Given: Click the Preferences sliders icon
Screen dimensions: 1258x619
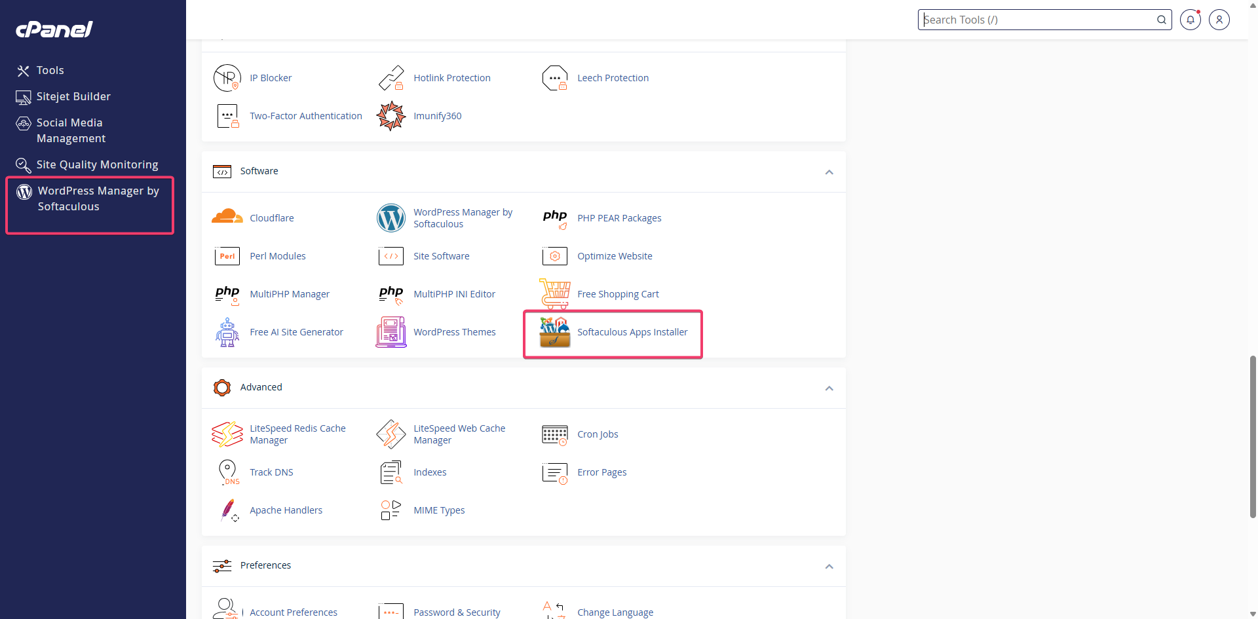Looking at the screenshot, I should [222, 566].
